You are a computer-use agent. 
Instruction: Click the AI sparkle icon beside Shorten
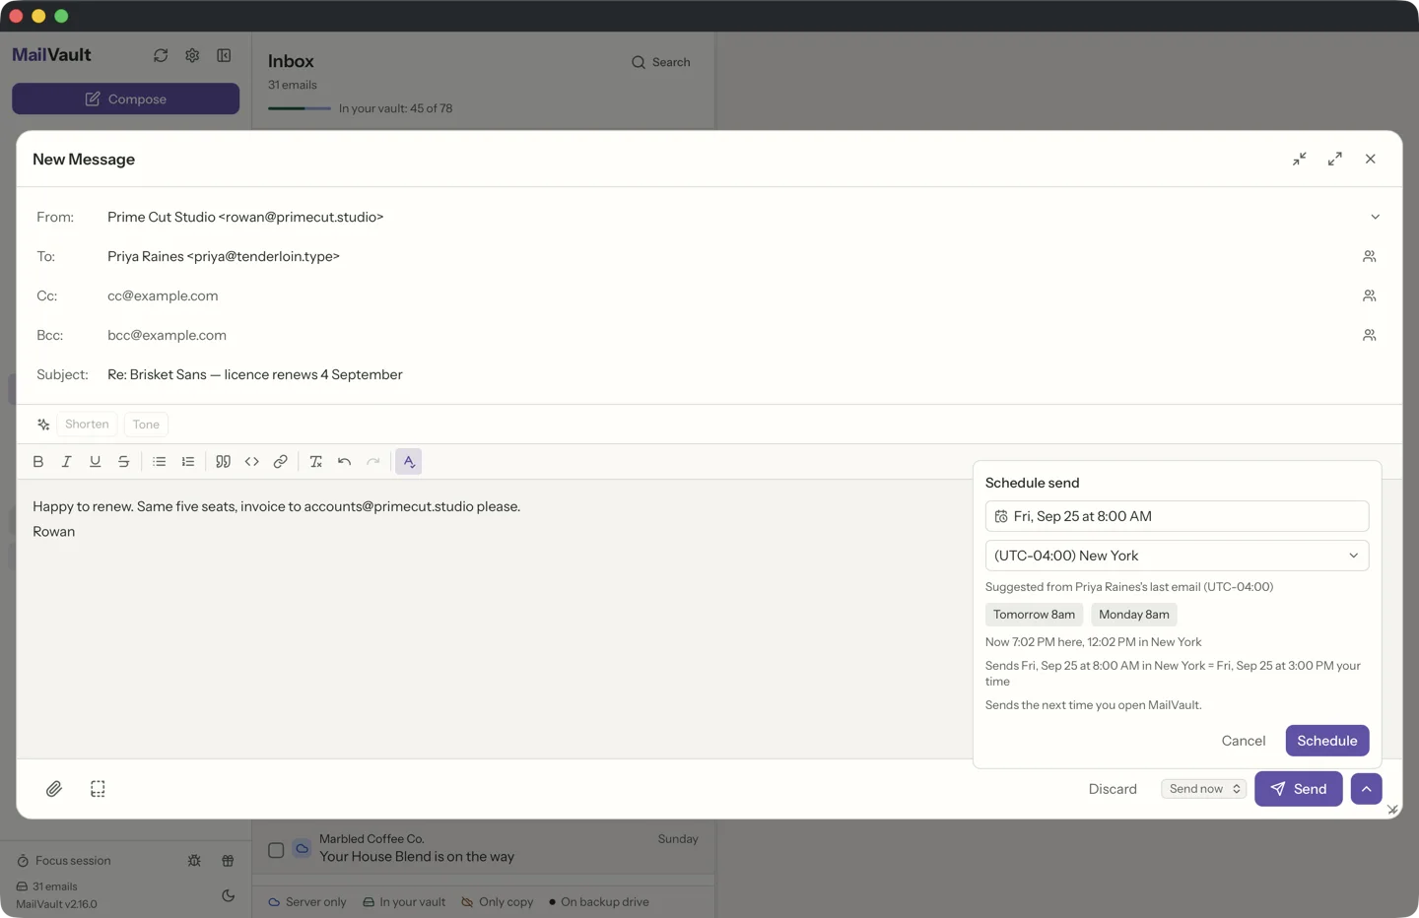point(43,425)
